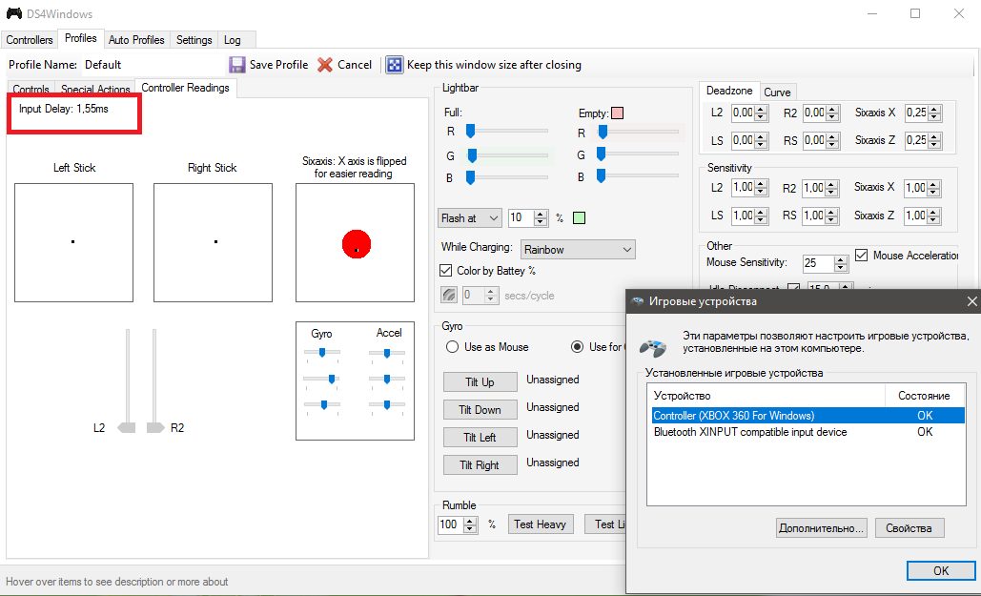Click the Sensitivity L2 stepper arrows
The image size is (981, 596).
tap(761, 188)
